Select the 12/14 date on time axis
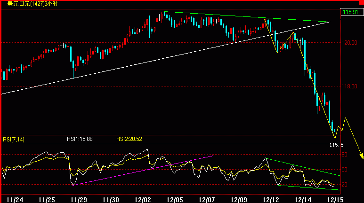 (303, 200)
